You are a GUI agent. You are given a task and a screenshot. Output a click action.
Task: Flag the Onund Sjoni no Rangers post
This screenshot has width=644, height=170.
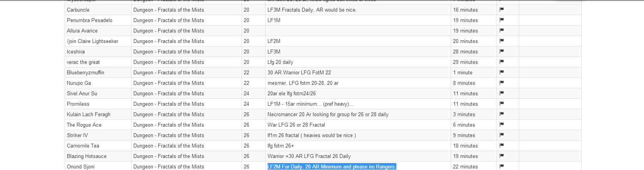click(x=502, y=166)
